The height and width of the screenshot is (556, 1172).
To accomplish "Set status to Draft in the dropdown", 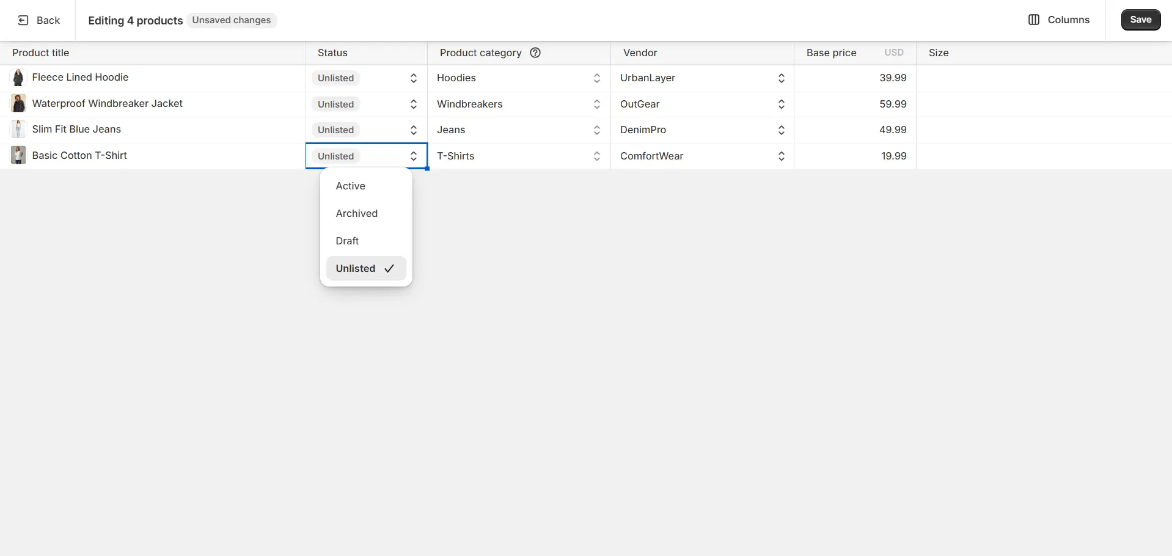I will point(347,241).
